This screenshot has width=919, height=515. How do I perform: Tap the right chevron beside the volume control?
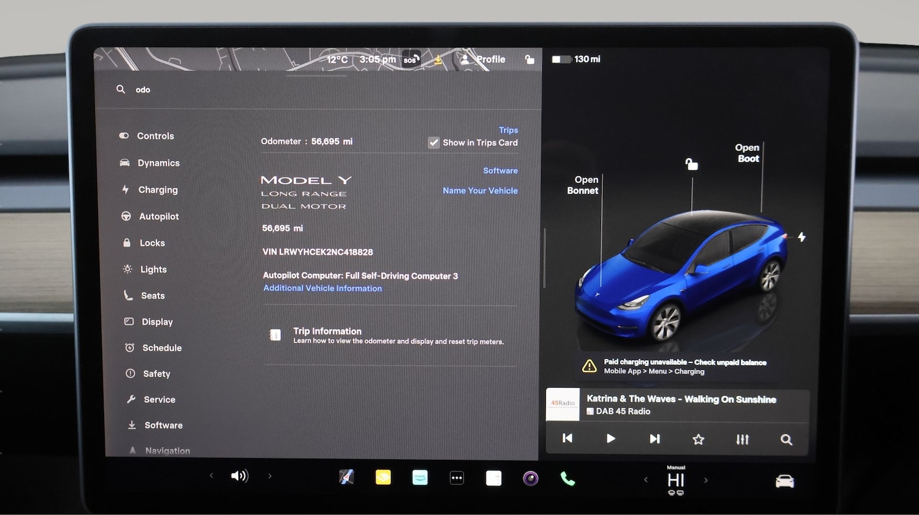pos(270,475)
